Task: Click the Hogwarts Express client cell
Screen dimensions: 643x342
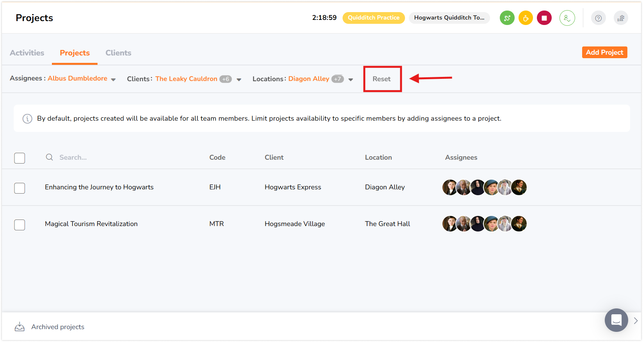Action: coord(293,187)
